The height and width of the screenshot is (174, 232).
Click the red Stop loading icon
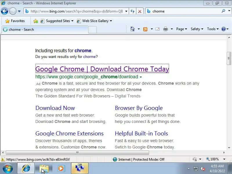pos(140,11)
